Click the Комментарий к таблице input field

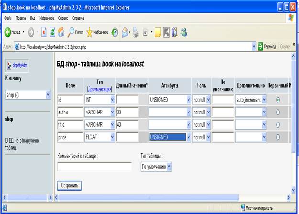pos(95,166)
